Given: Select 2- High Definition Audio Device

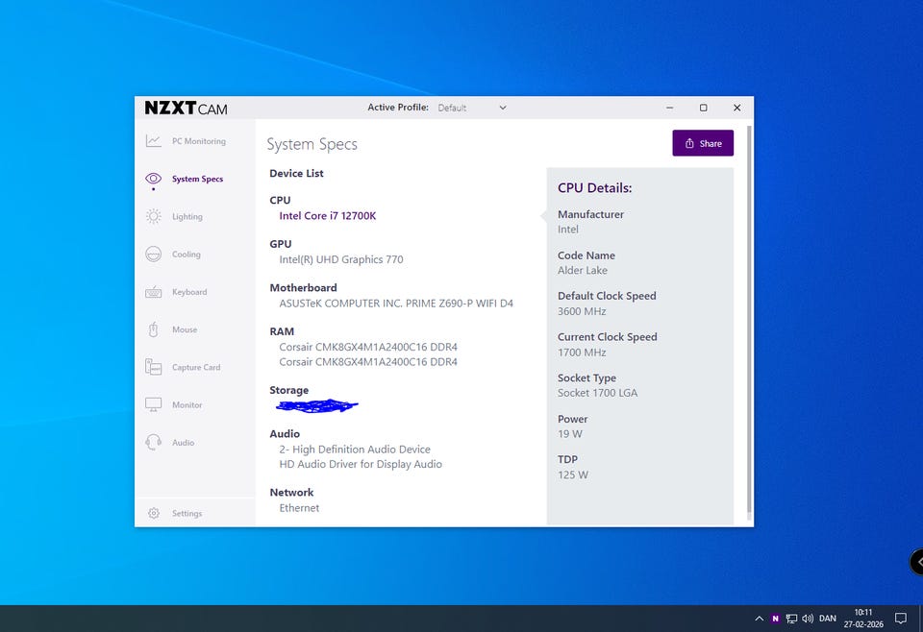Looking at the screenshot, I should [355, 450].
